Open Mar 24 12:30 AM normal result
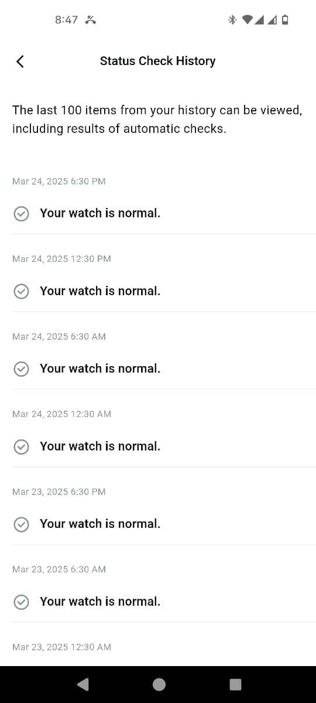The height and width of the screenshot is (703, 316). 164,446
